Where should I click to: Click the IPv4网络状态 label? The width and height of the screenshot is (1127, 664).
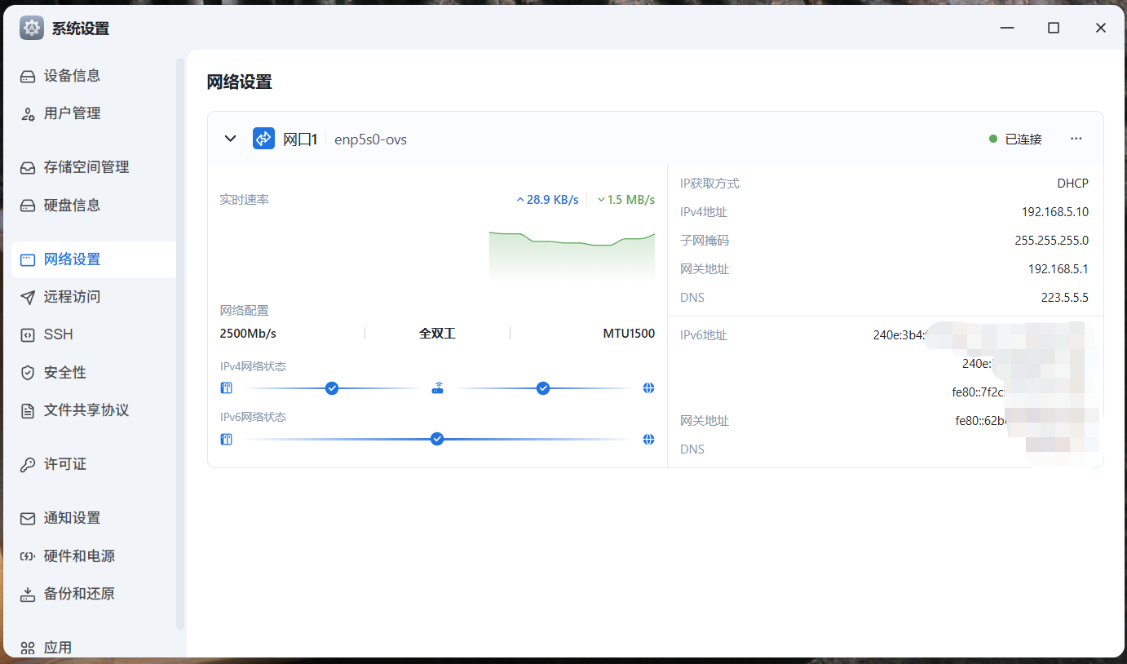pyautogui.click(x=254, y=367)
